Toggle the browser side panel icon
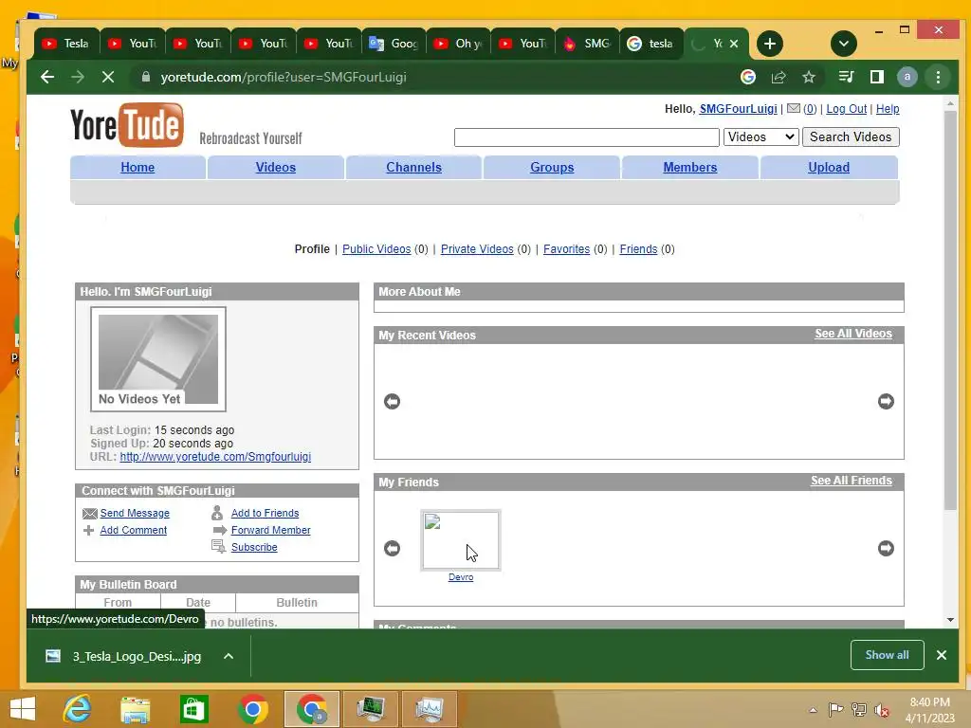The height and width of the screenshot is (728, 971). tap(877, 77)
